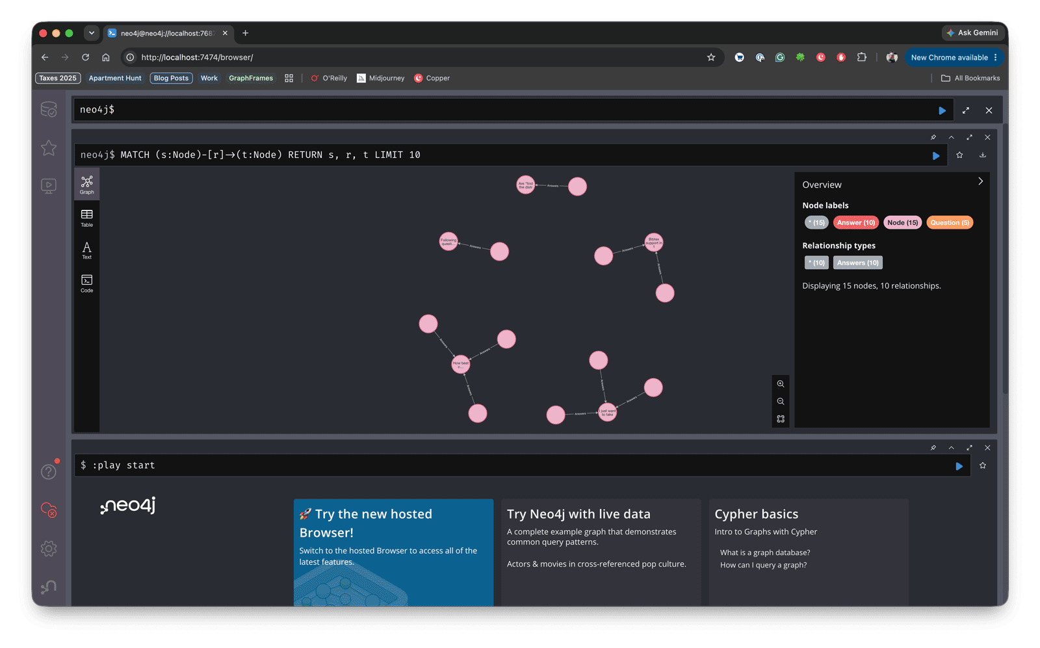
Task: Open the About Neo4j sidebar icon
Action: [49, 587]
